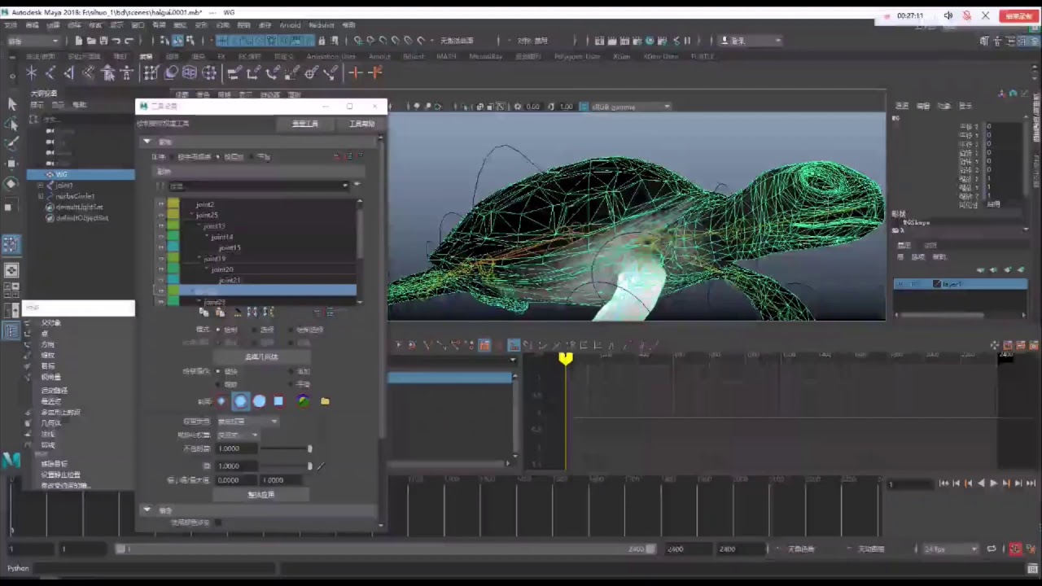Activate the Select tool arrow in toolbox
The width and height of the screenshot is (1042, 586).
pyautogui.click(x=11, y=104)
